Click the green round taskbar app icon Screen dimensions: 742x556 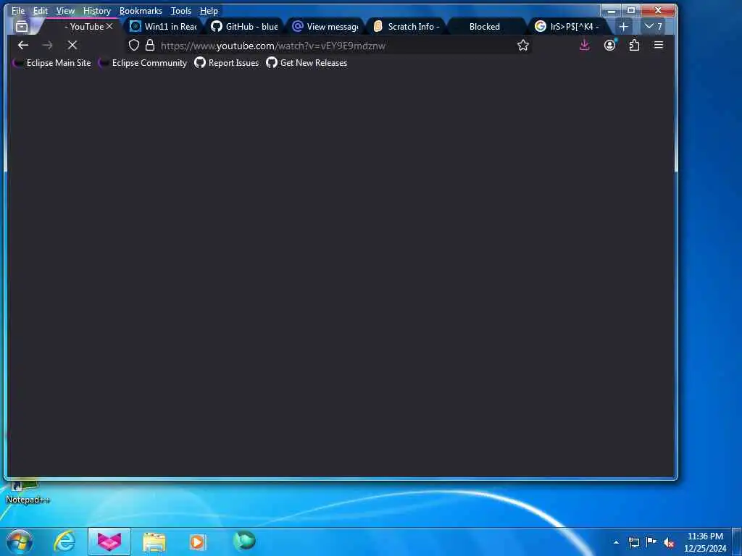pos(245,541)
